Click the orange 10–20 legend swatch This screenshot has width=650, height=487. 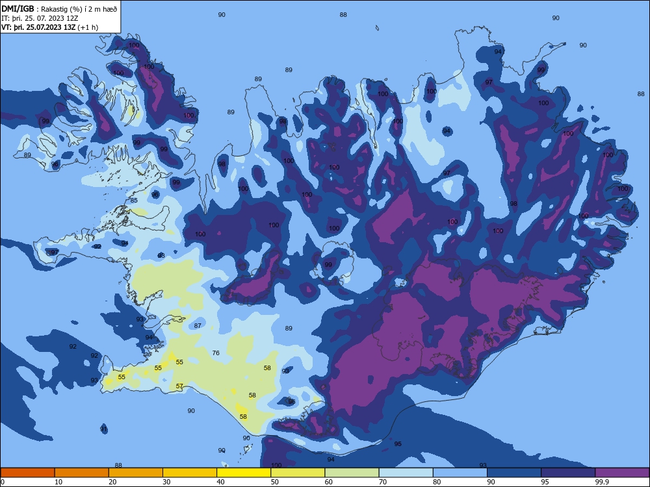82,473
